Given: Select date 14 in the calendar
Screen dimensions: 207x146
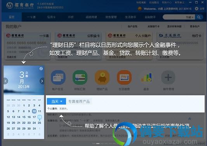Looking at the screenshot, I should click(19, 117).
